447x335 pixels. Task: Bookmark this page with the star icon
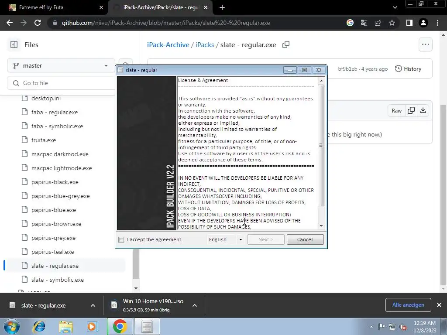(392, 23)
